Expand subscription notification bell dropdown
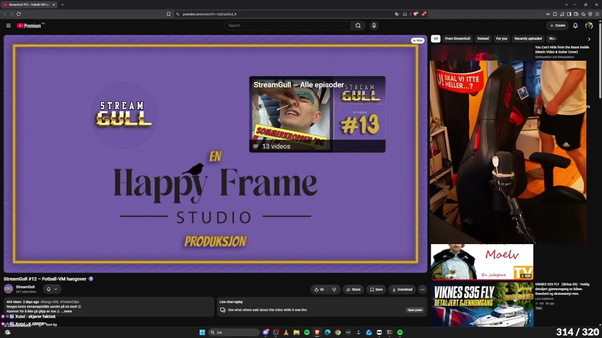 52,289
